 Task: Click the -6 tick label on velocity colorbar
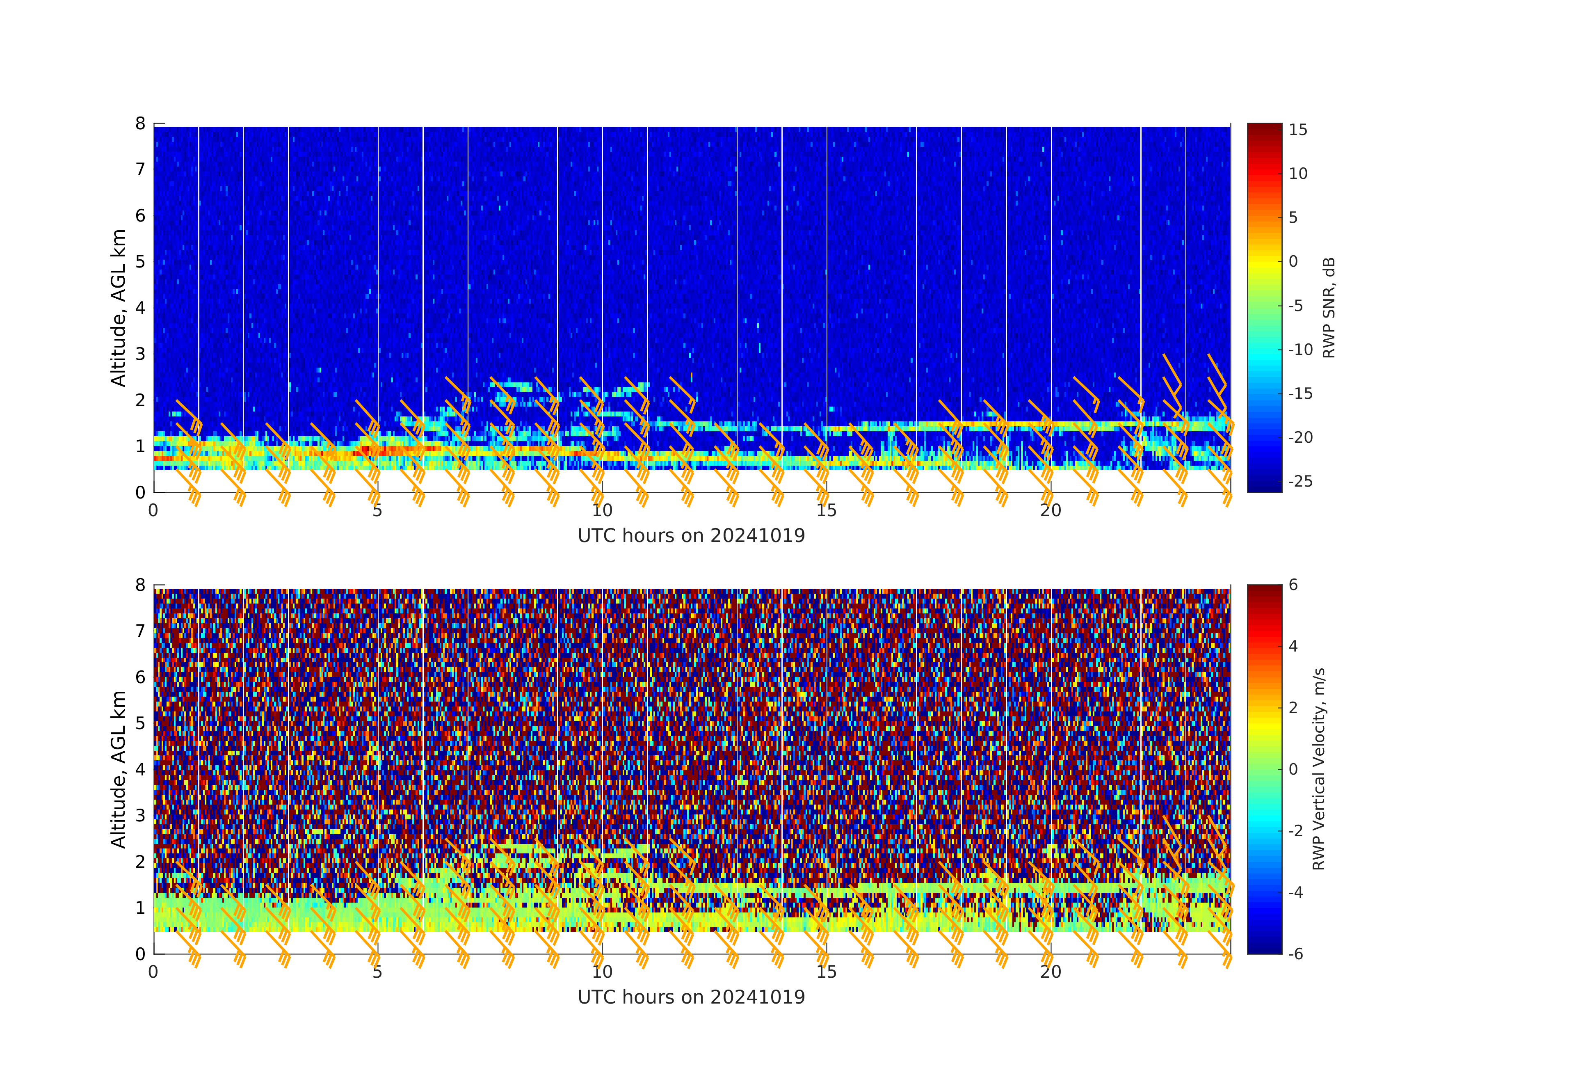[x=1295, y=954]
